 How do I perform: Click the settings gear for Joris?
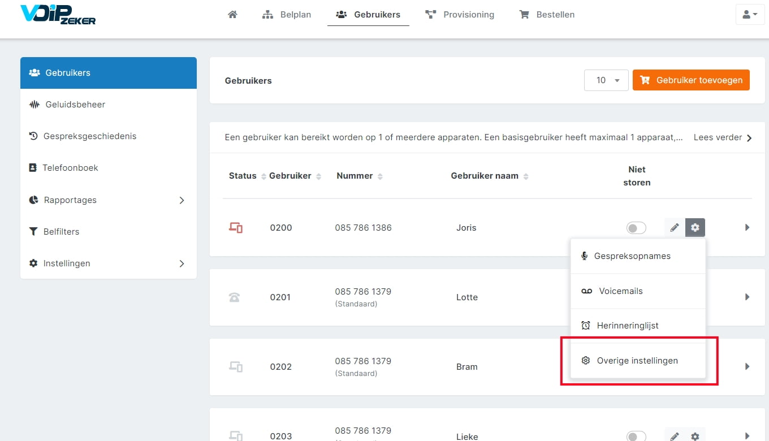point(695,228)
